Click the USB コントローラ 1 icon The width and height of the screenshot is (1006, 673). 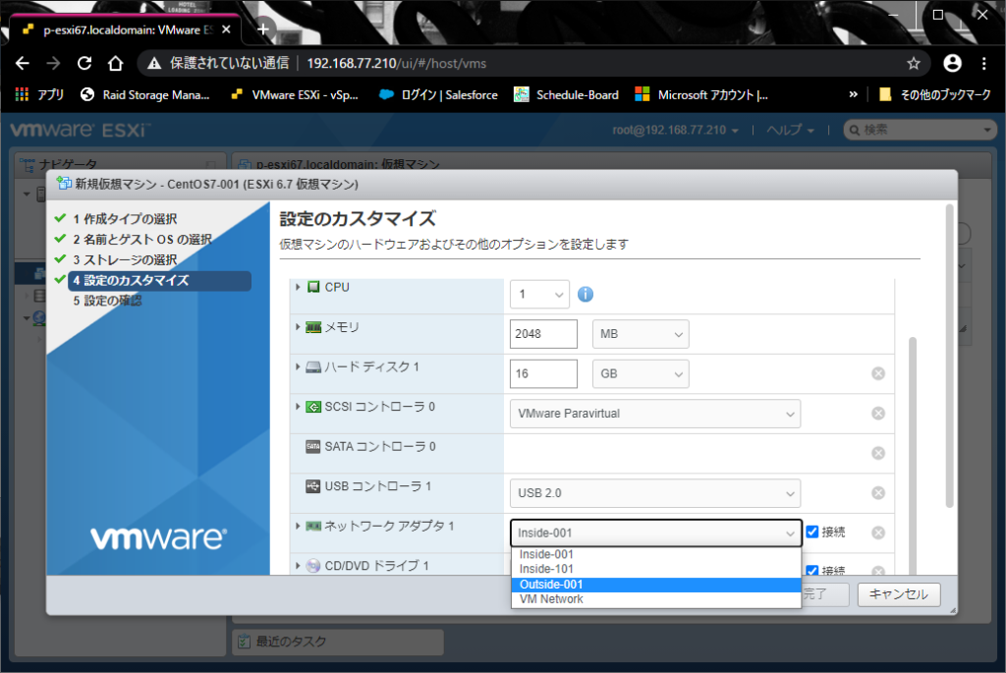313,486
